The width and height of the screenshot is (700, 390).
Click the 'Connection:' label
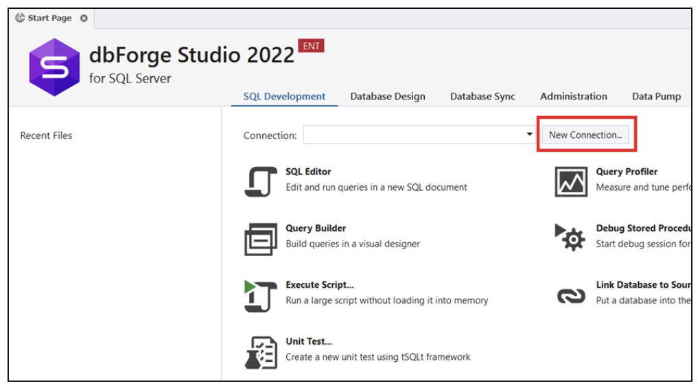[x=270, y=135]
